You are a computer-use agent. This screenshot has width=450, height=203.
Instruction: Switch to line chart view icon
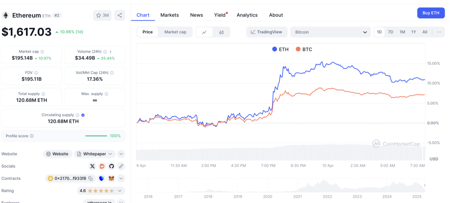click(204, 32)
